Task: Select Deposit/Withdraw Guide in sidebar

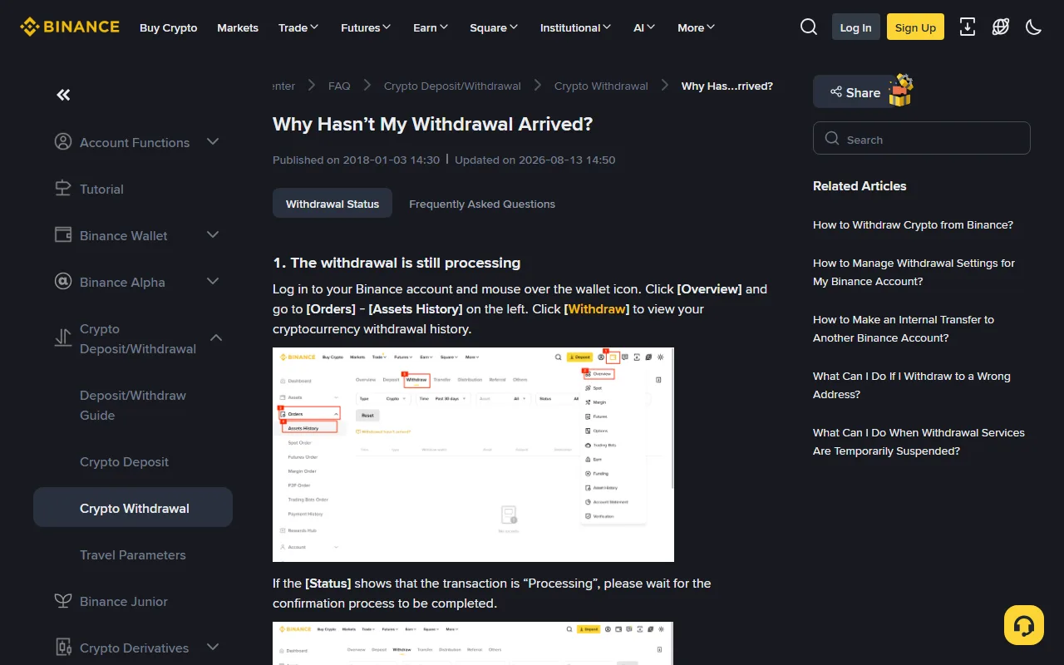Action: point(133,405)
